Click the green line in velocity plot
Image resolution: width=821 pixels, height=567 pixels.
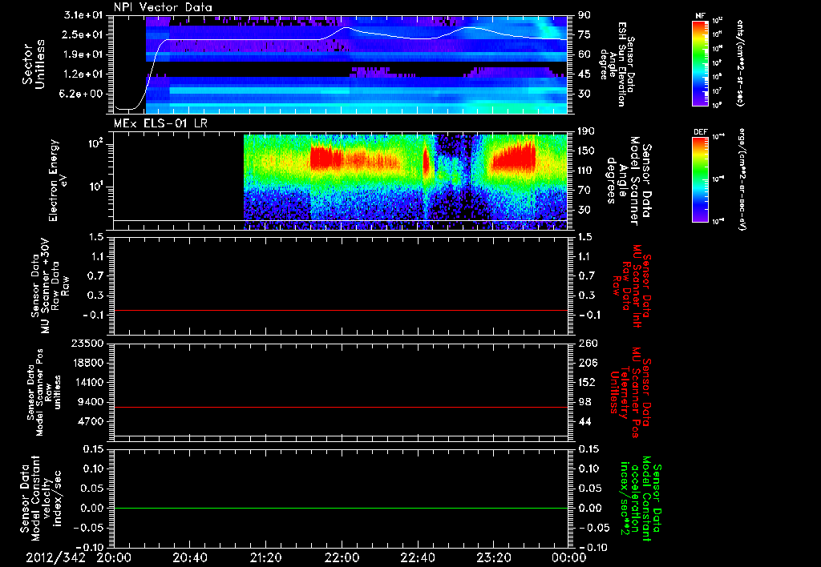341,509
